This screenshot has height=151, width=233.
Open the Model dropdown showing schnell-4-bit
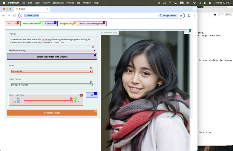52,71
